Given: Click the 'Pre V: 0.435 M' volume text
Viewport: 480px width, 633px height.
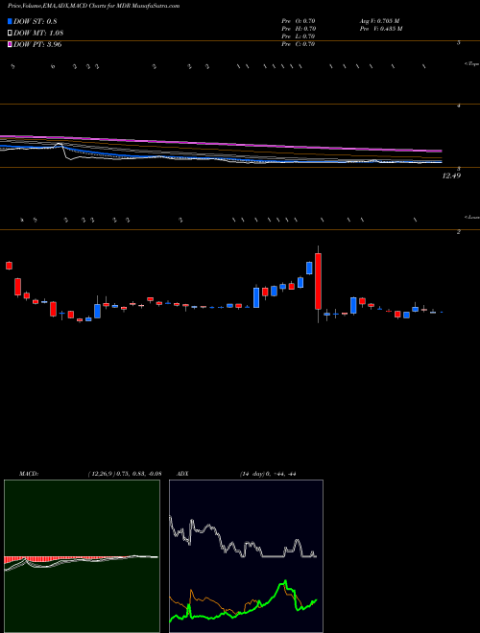Looking at the screenshot, I should (x=380, y=29).
